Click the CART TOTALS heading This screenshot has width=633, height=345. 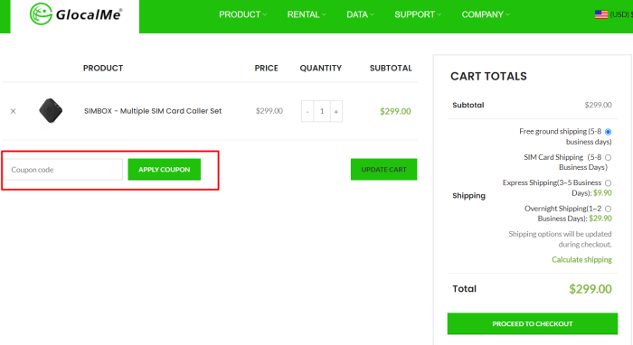click(x=488, y=76)
